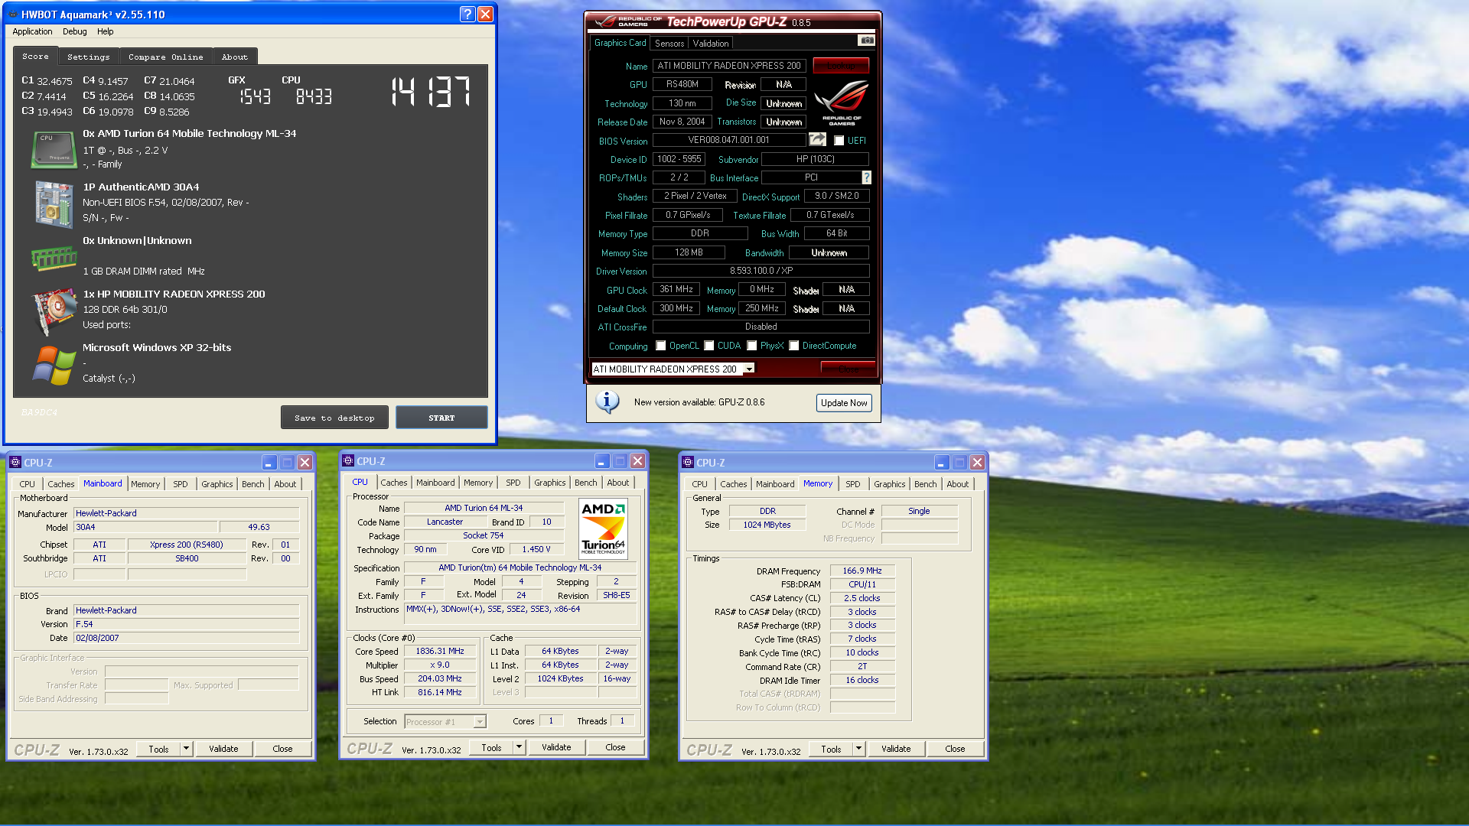Click the motherboard icon in Aquamark
The height and width of the screenshot is (826, 1469).
coord(53,203)
